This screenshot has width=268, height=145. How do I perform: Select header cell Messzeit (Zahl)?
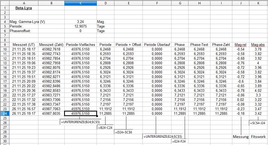[51, 45]
